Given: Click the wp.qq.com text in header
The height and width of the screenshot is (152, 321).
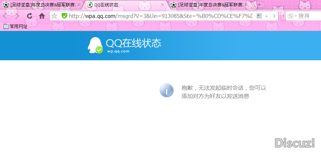Looking at the screenshot, I should pos(118,51).
